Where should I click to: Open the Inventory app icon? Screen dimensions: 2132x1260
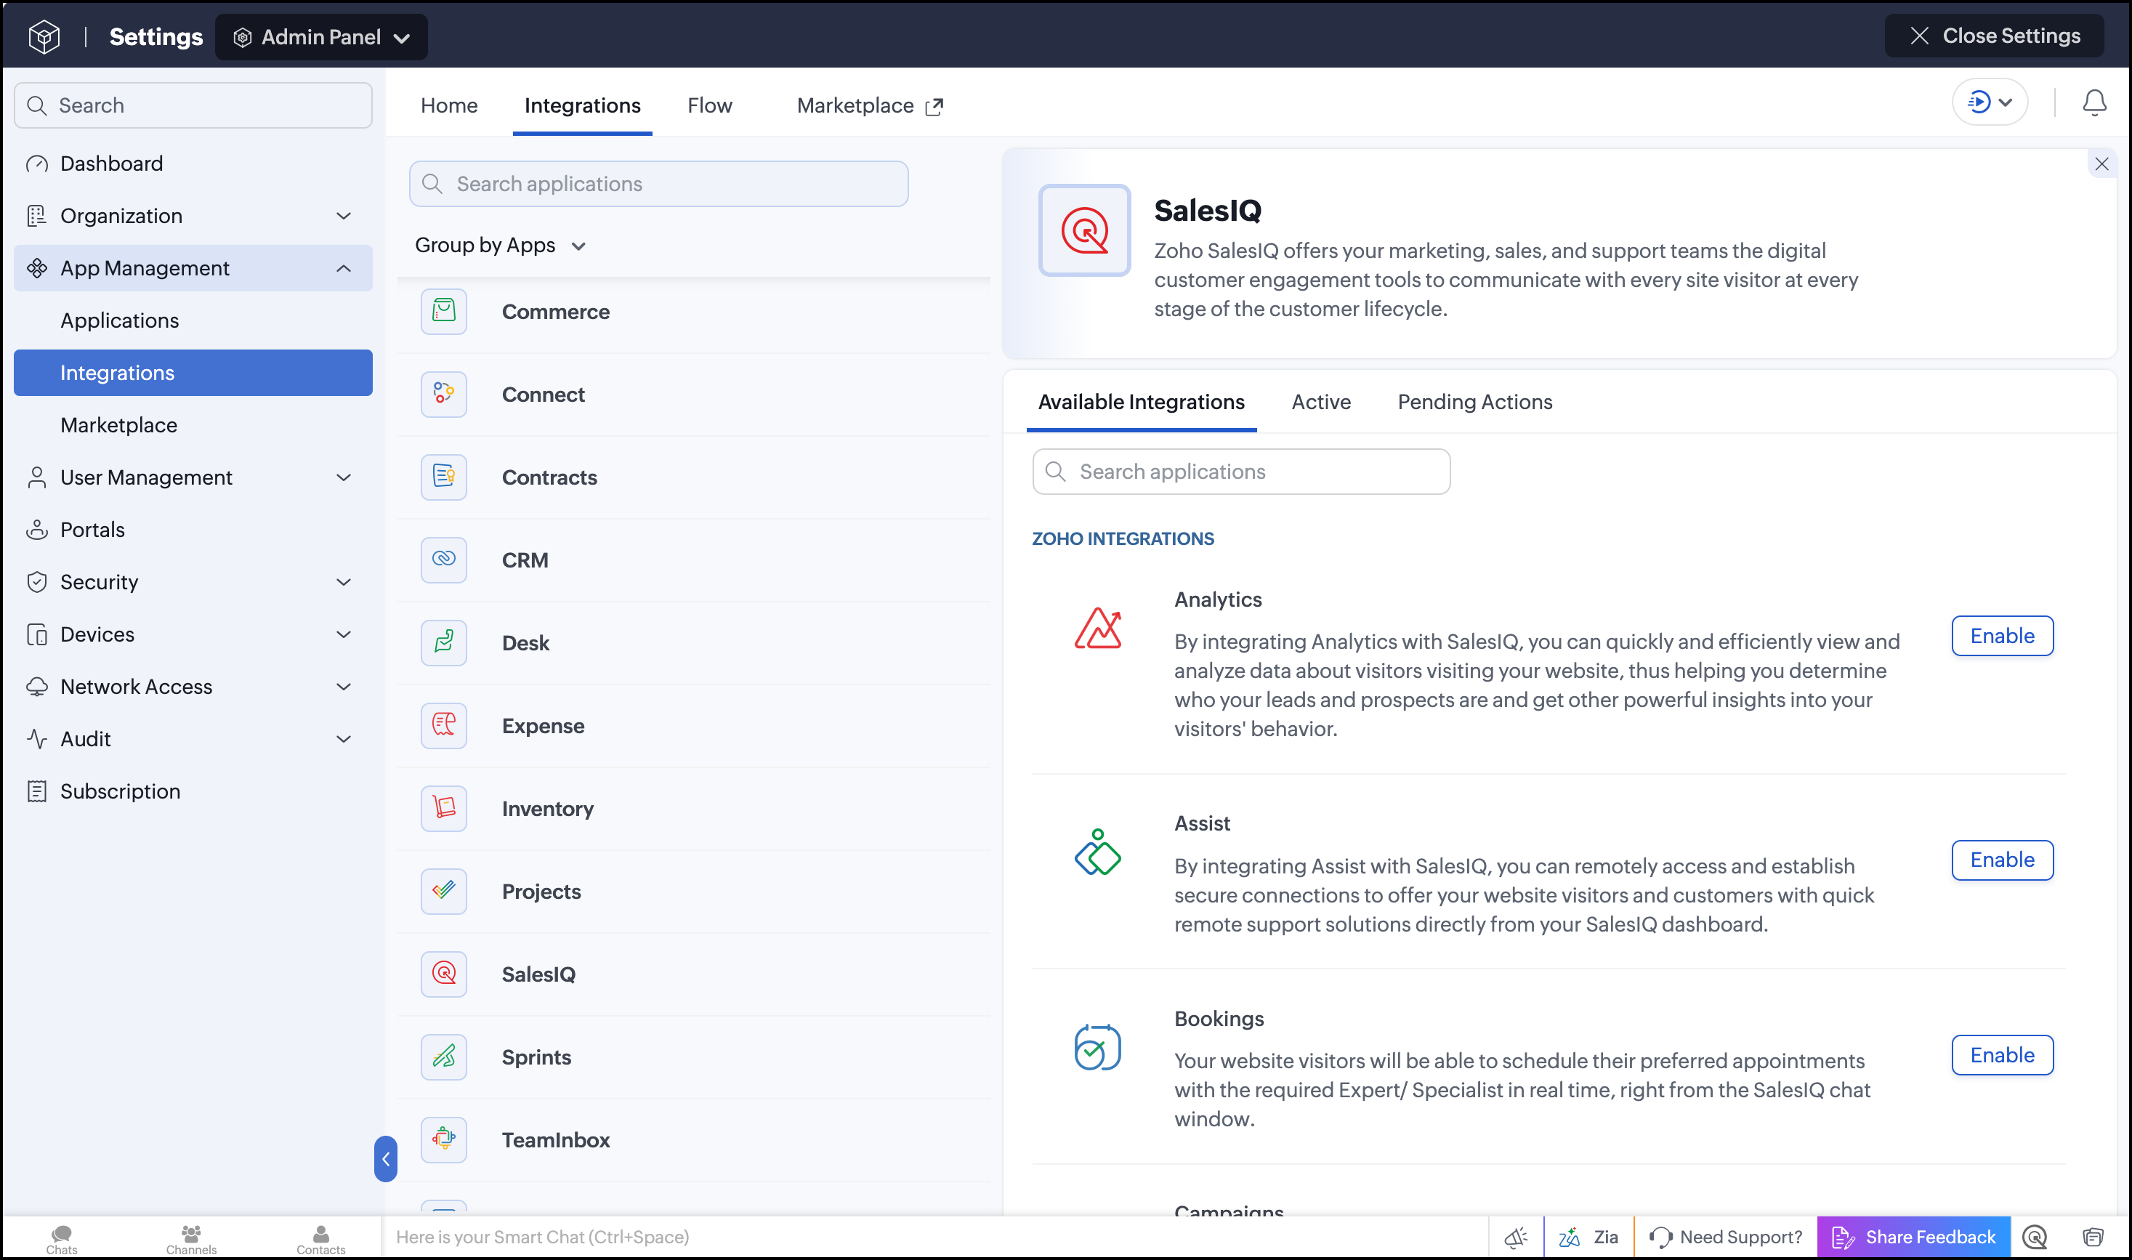443,808
